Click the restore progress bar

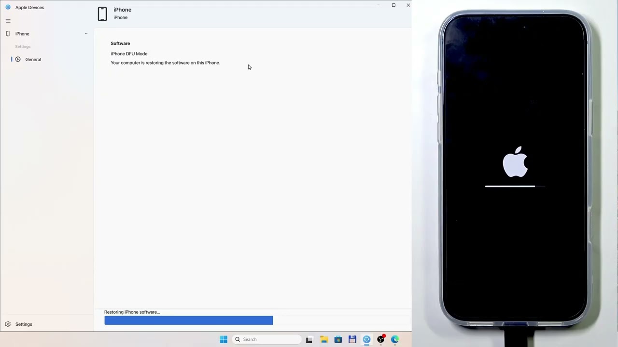(257, 320)
